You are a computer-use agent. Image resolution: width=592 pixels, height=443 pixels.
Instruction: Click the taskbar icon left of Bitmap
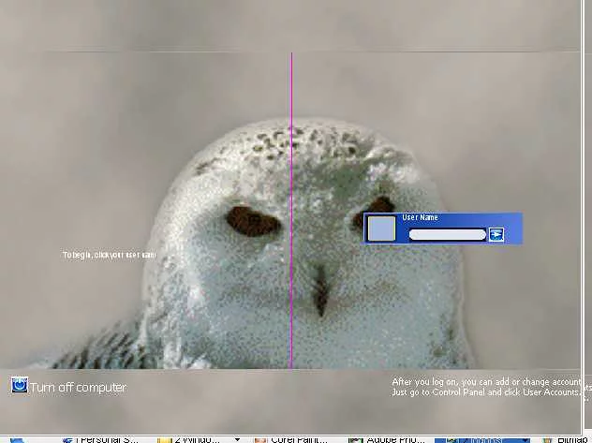coord(548,438)
